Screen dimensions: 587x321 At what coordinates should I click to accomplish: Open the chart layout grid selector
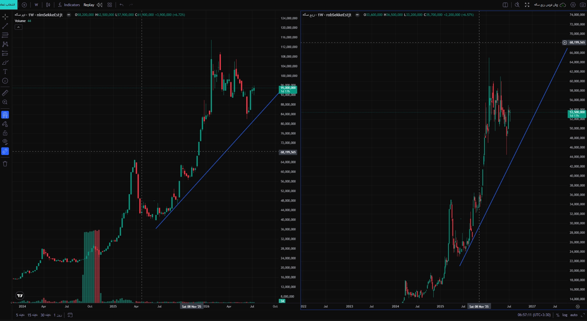click(110, 5)
